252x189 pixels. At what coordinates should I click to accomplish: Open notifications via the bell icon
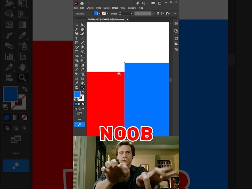(137, 3)
